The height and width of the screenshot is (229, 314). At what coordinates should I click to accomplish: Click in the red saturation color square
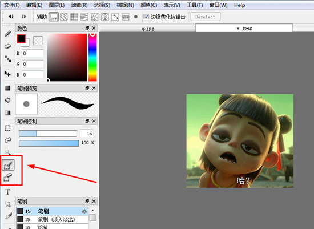tap(67, 57)
